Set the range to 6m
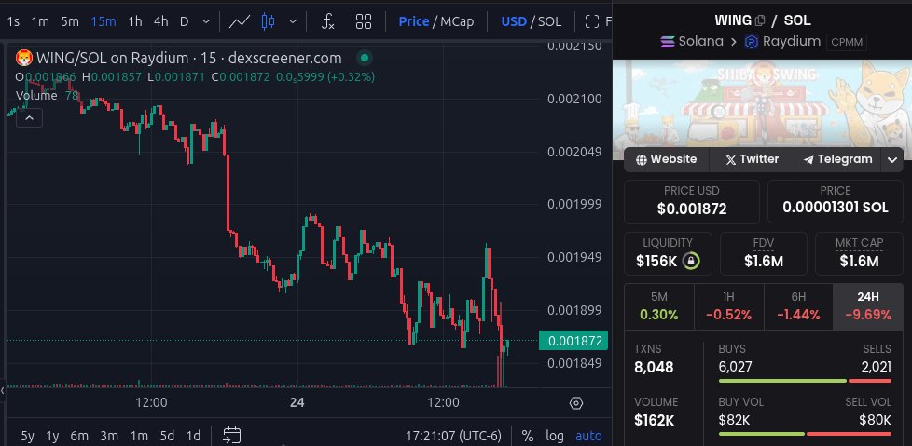Viewport: 912px width, 446px height. coord(79,436)
